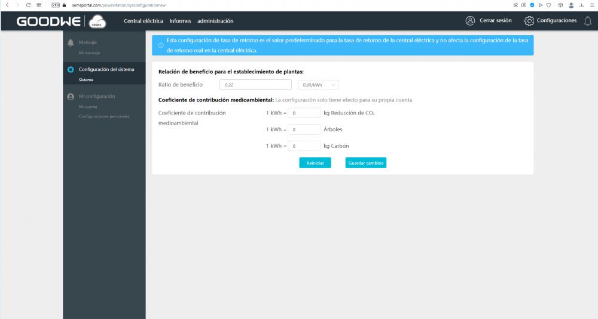This screenshot has height=319, width=598.
Task: Open Configuración del sistema sidebar section
Action: coord(106,70)
